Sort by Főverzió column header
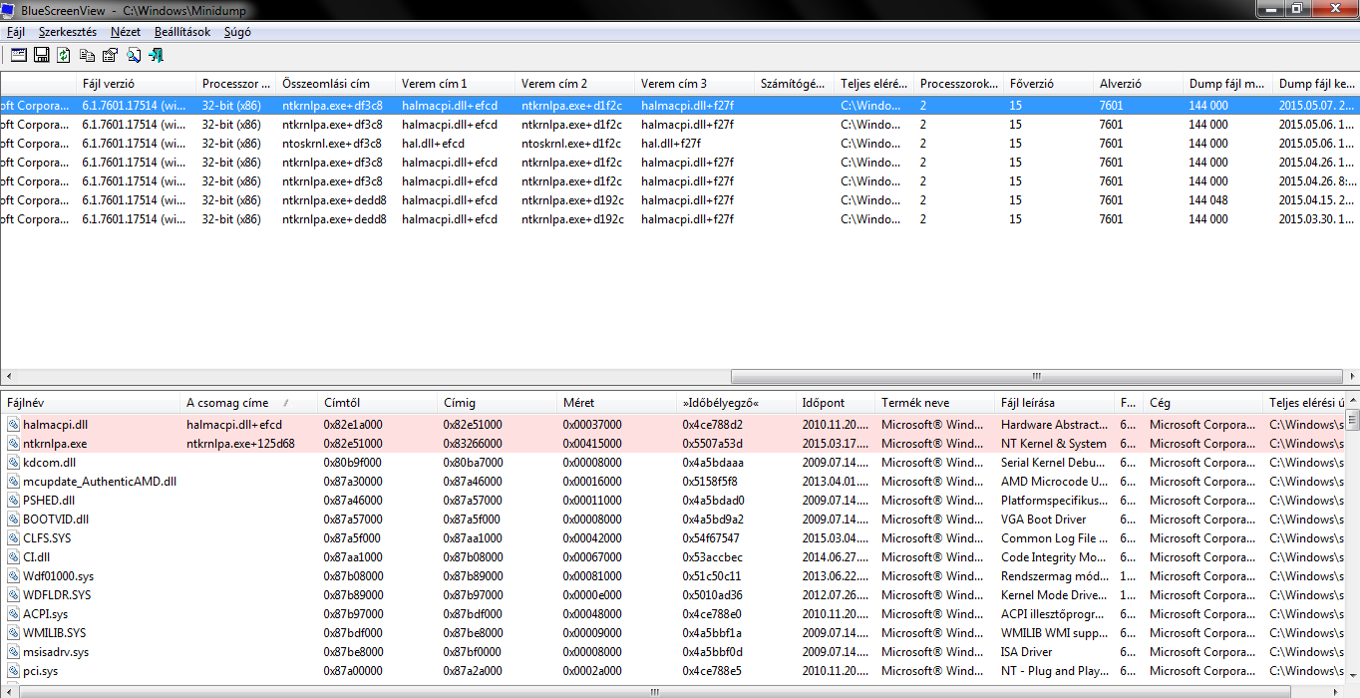The image size is (1360, 698). (1049, 84)
